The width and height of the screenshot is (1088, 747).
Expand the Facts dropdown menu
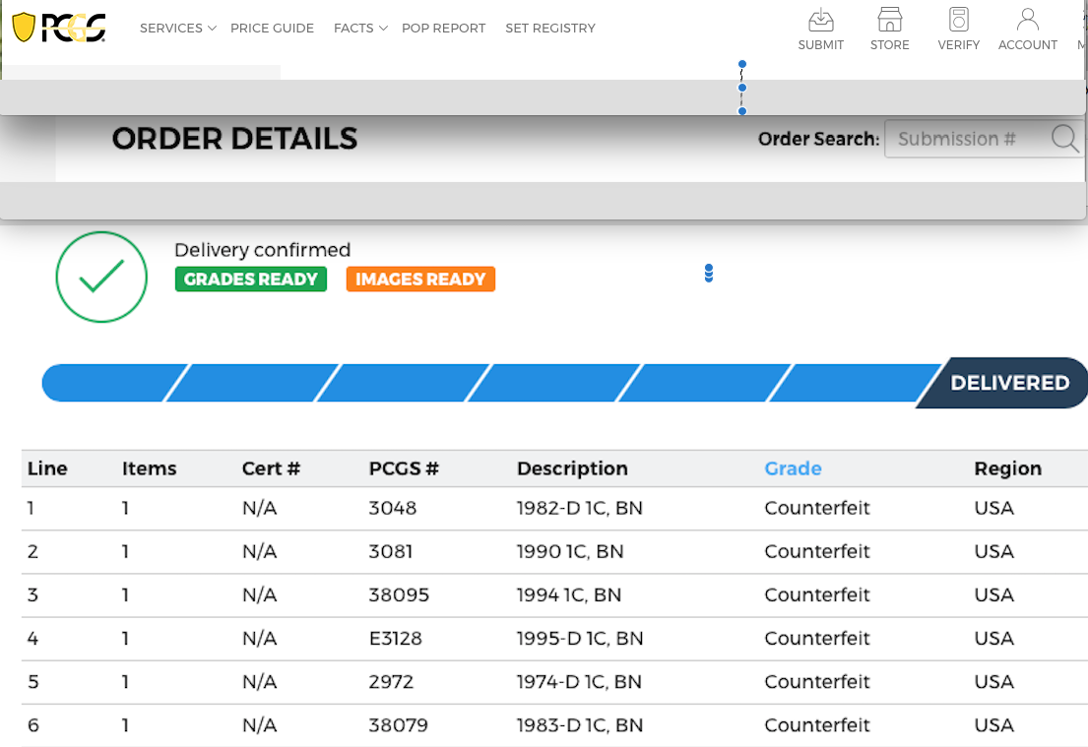(359, 29)
